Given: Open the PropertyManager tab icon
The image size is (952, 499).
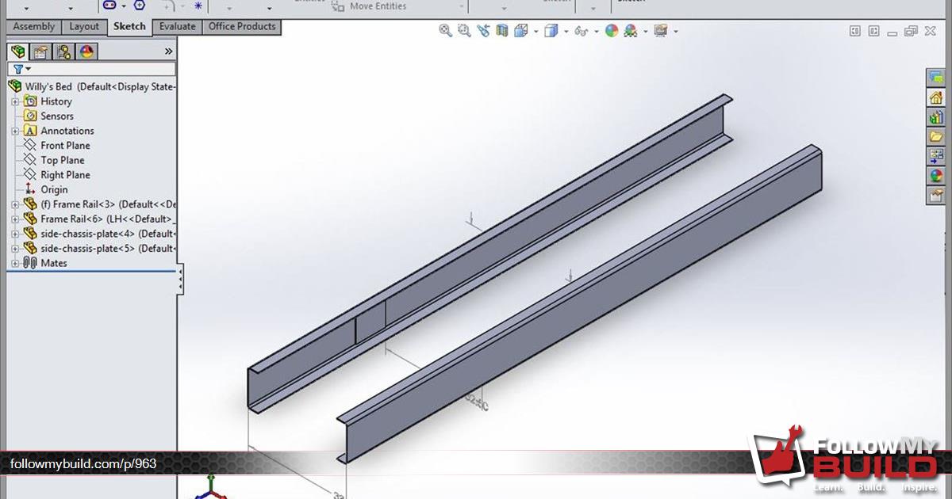Looking at the screenshot, I should click(x=40, y=51).
